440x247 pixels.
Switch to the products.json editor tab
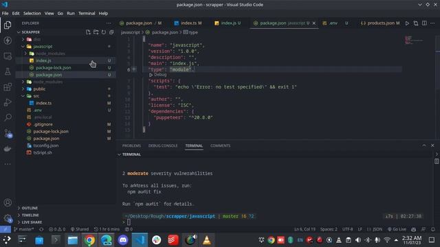click(380, 23)
